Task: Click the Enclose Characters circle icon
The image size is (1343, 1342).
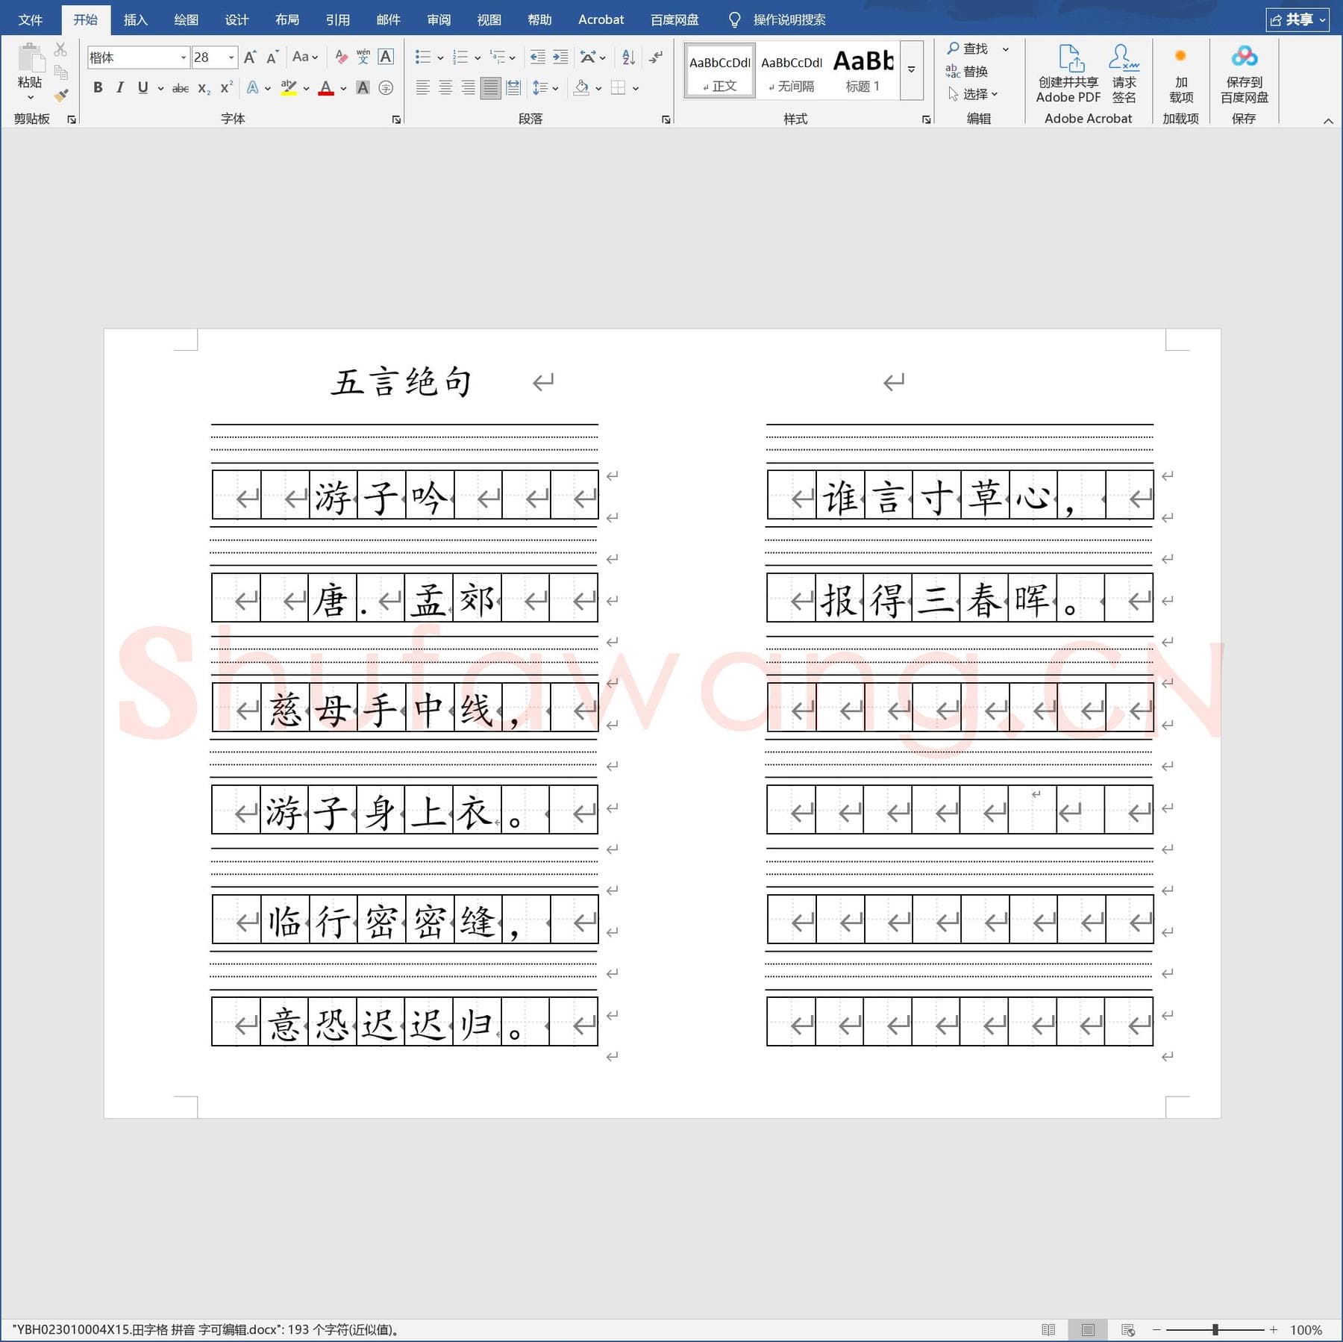Action: click(386, 88)
